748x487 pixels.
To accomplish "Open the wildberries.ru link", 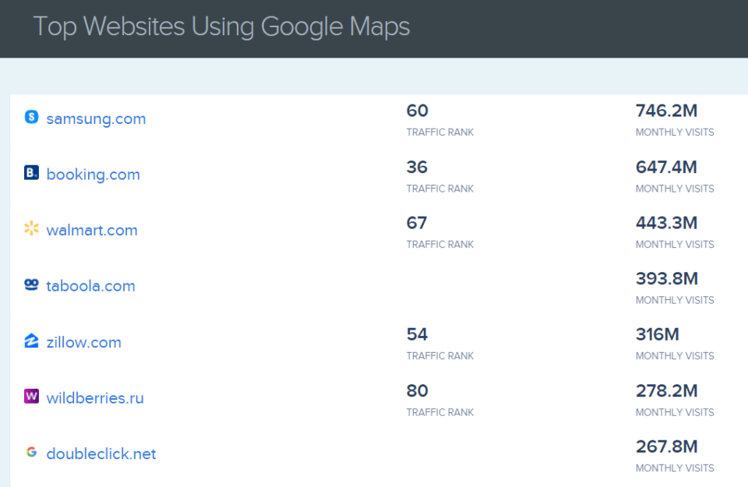I will click(x=95, y=398).
